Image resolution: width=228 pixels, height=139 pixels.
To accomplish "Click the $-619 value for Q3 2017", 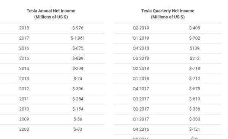I will (x=195, y=99).
